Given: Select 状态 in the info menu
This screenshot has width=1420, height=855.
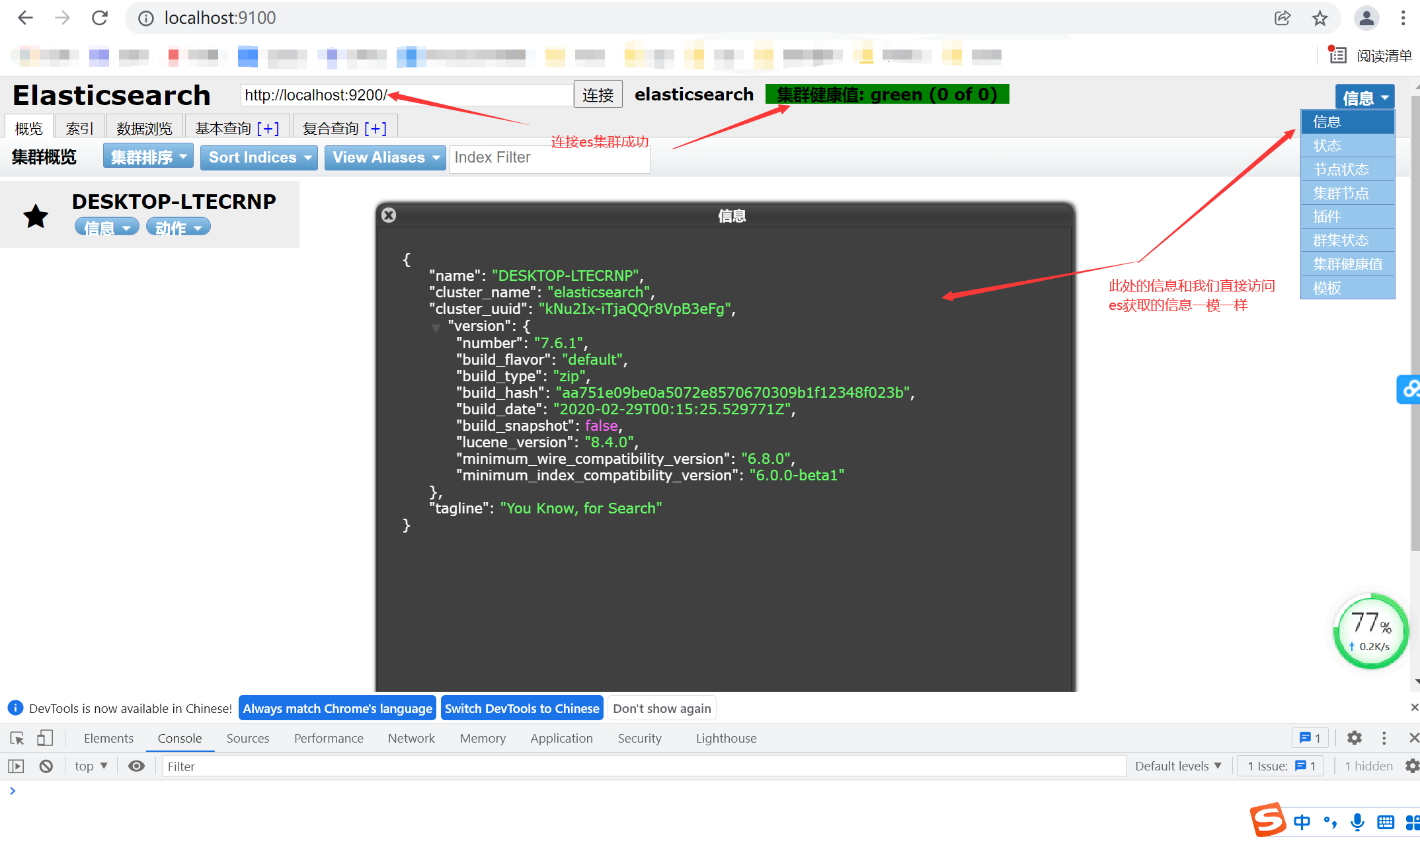Looking at the screenshot, I should [x=1347, y=146].
